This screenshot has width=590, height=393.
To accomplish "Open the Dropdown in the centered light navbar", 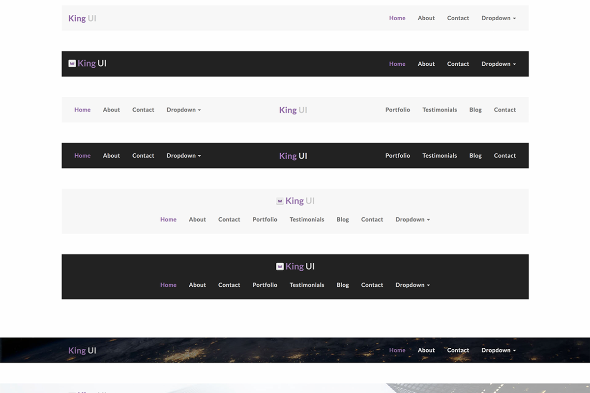I will tap(412, 219).
